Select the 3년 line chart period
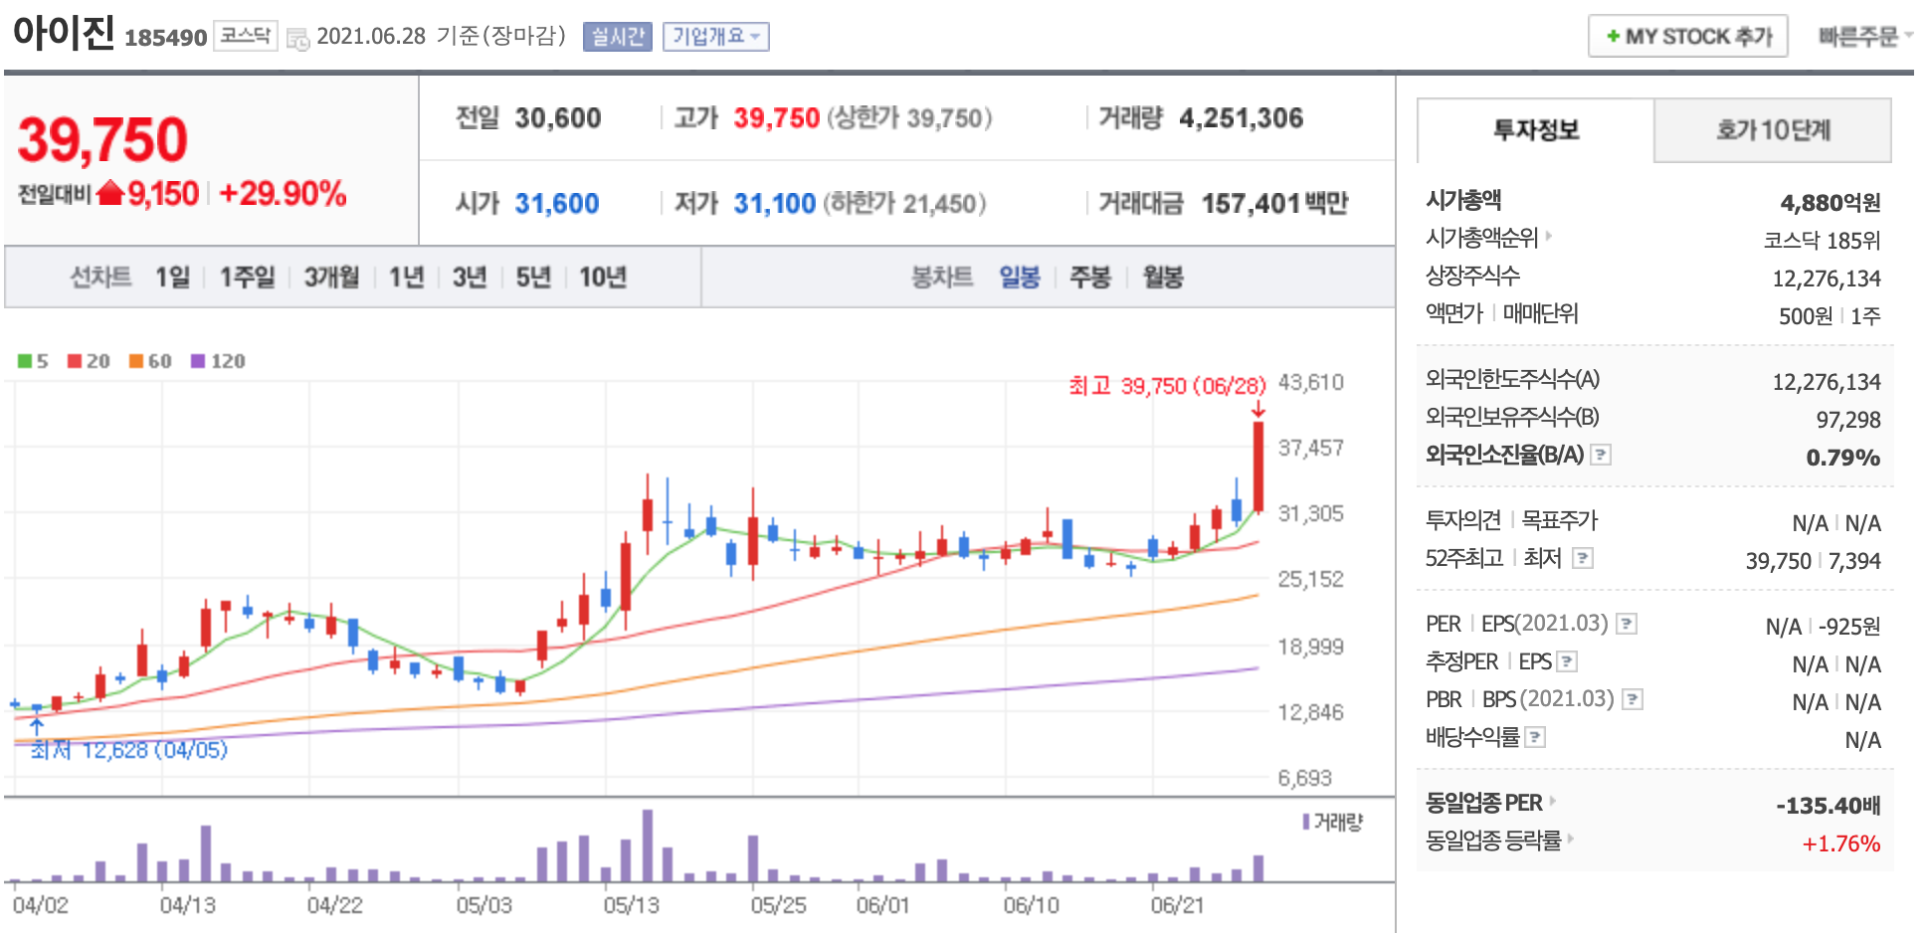1928x933 pixels. tap(470, 277)
